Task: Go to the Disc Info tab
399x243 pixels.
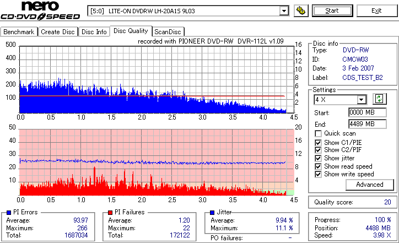Action: click(x=94, y=32)
